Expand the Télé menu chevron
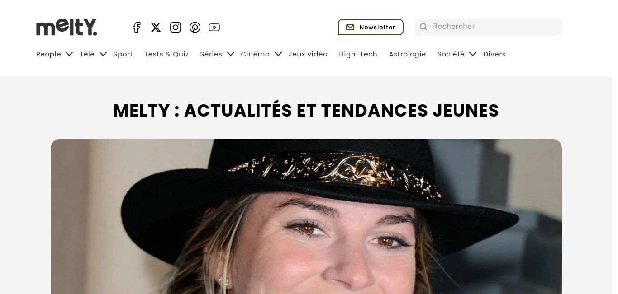This screenshot has height=294, width=618. pyautogui.click(x=103, y=54)
